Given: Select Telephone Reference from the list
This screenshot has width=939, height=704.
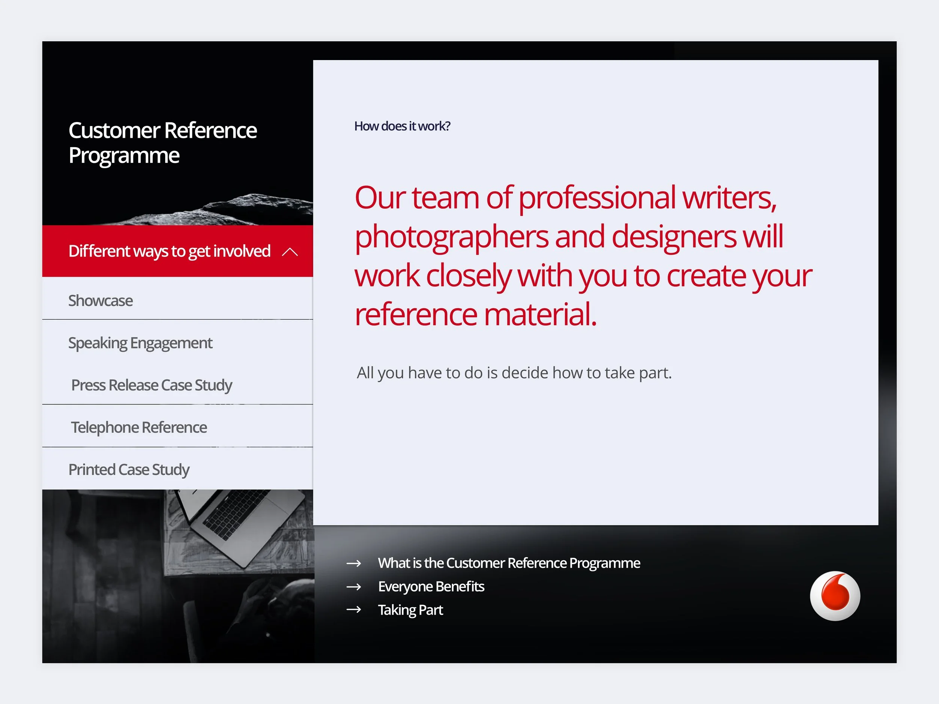Looking at the screenshot, I should 139,427.
